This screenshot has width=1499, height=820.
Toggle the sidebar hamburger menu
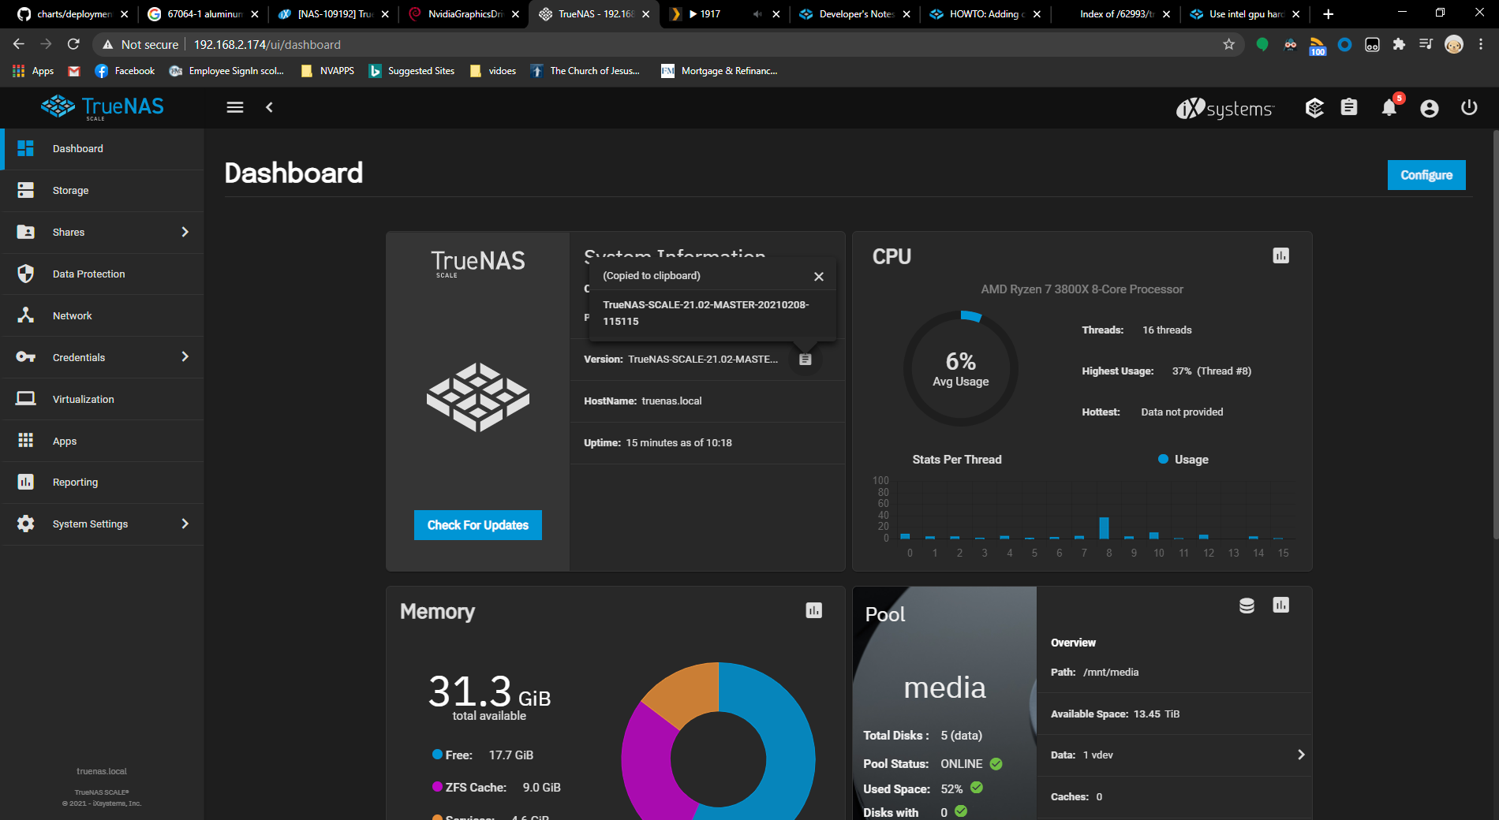[x=235, y=107]
